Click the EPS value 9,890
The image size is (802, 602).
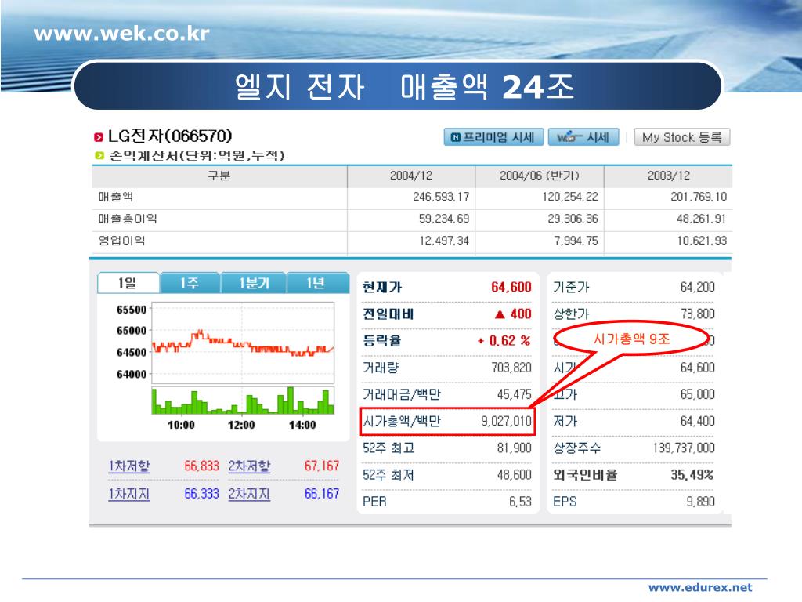pos(701,502)
